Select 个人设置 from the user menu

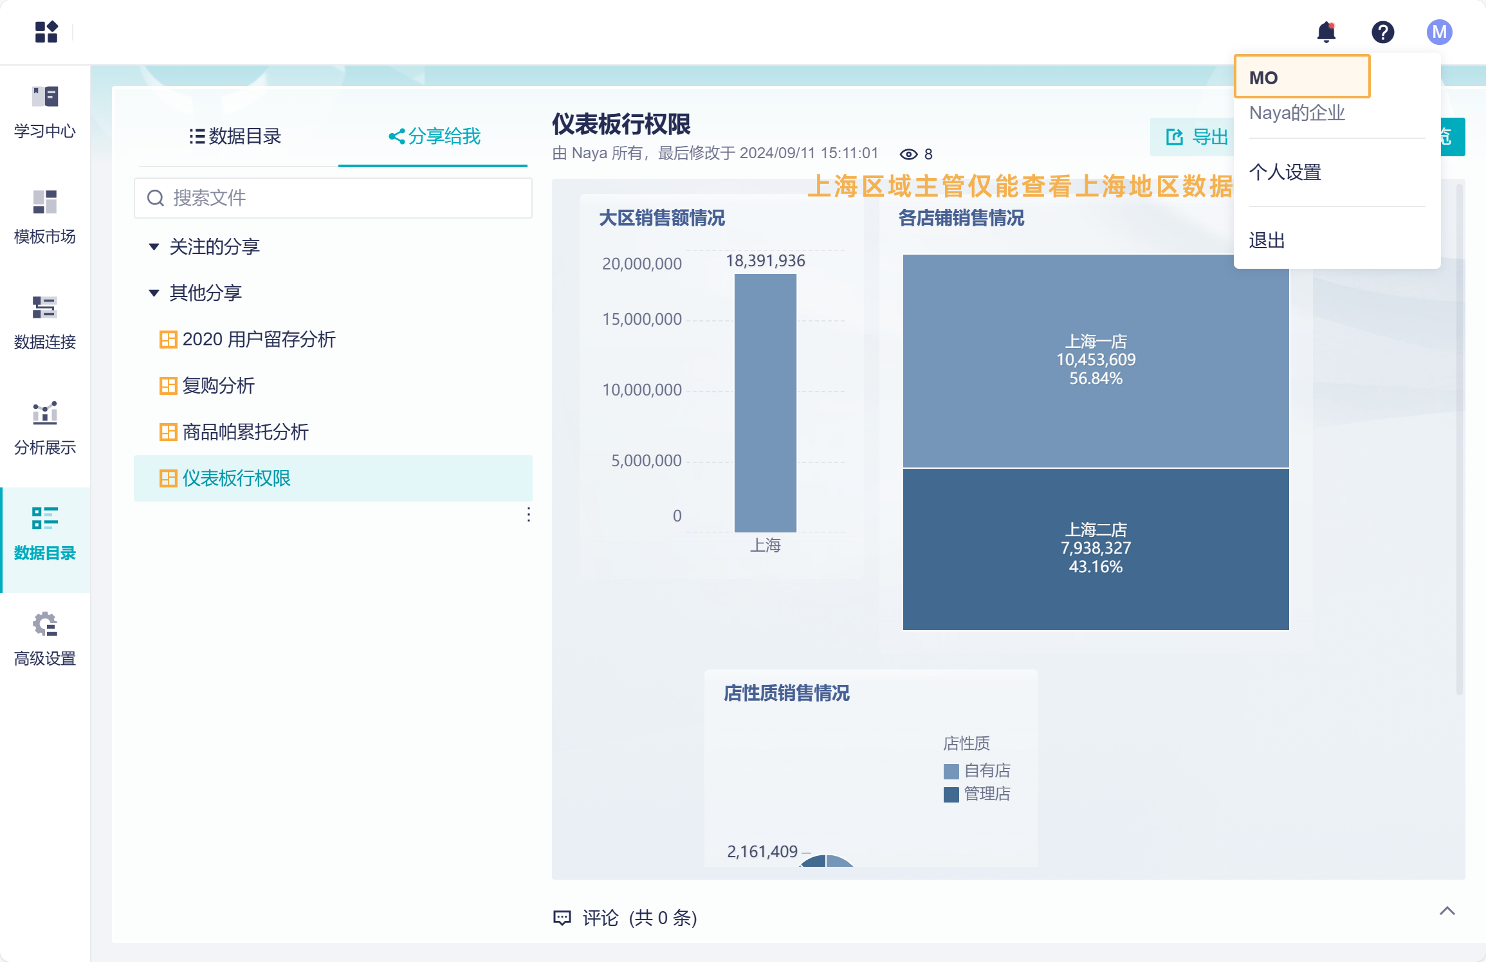tap(1285, 172)
